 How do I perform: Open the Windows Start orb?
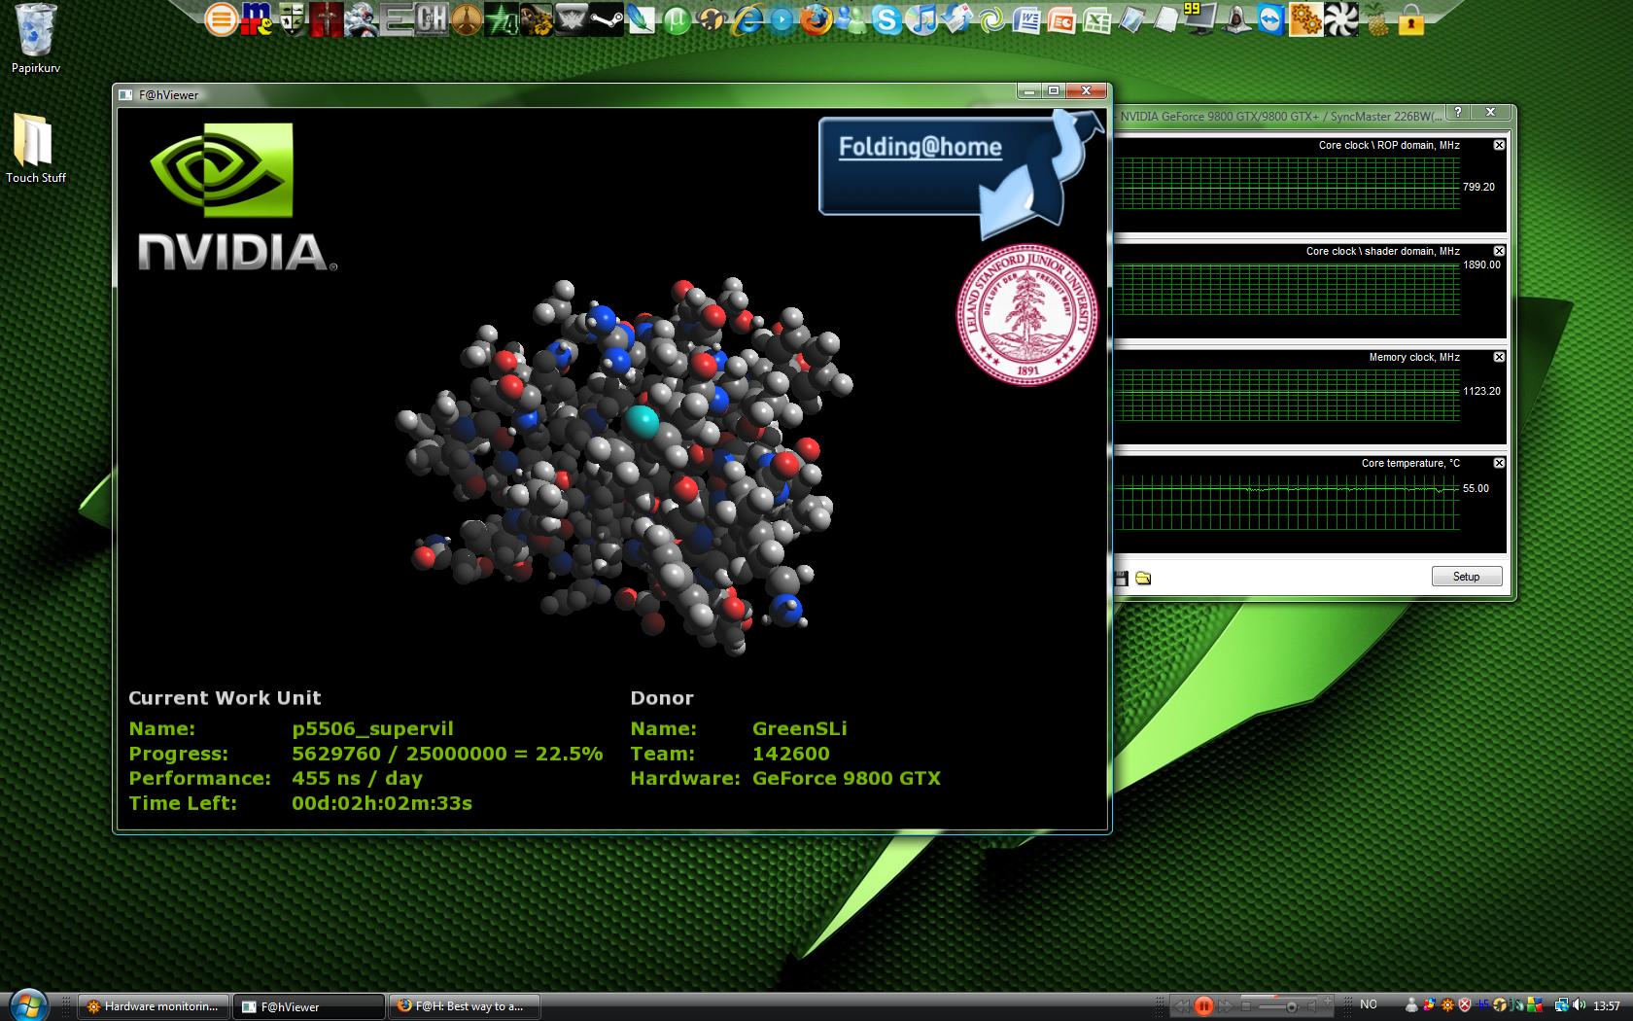point(26,1005)
